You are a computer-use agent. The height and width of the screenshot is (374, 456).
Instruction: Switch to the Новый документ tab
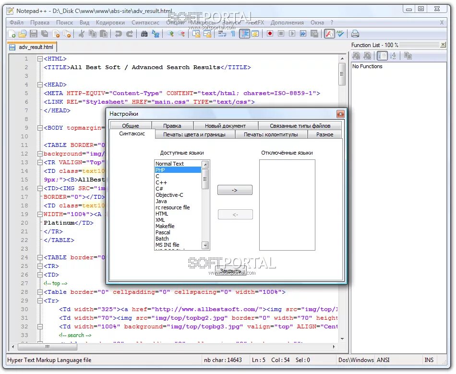click(x=226, y=126)
